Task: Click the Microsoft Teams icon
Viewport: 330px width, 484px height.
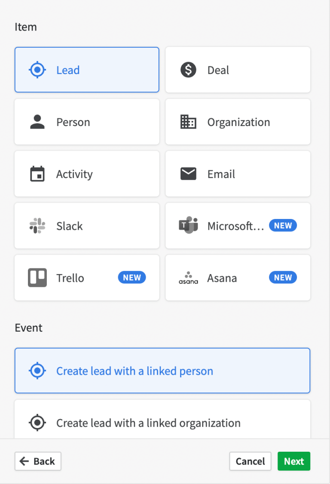Action: coord(188,225)
